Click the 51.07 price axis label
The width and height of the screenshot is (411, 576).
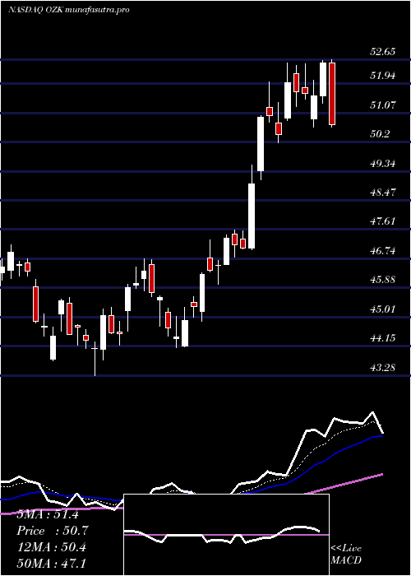[x=383, y=105]
